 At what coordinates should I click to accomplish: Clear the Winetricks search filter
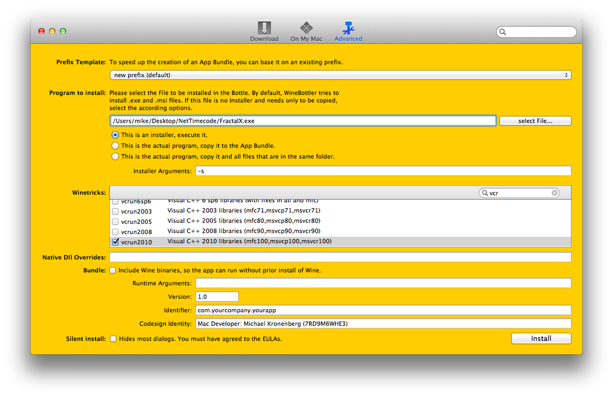pos(554,193)
